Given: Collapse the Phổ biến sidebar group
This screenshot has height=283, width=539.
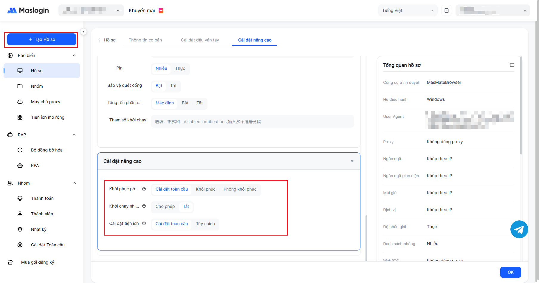Looking at the screenshot, I should pos(74,55).
